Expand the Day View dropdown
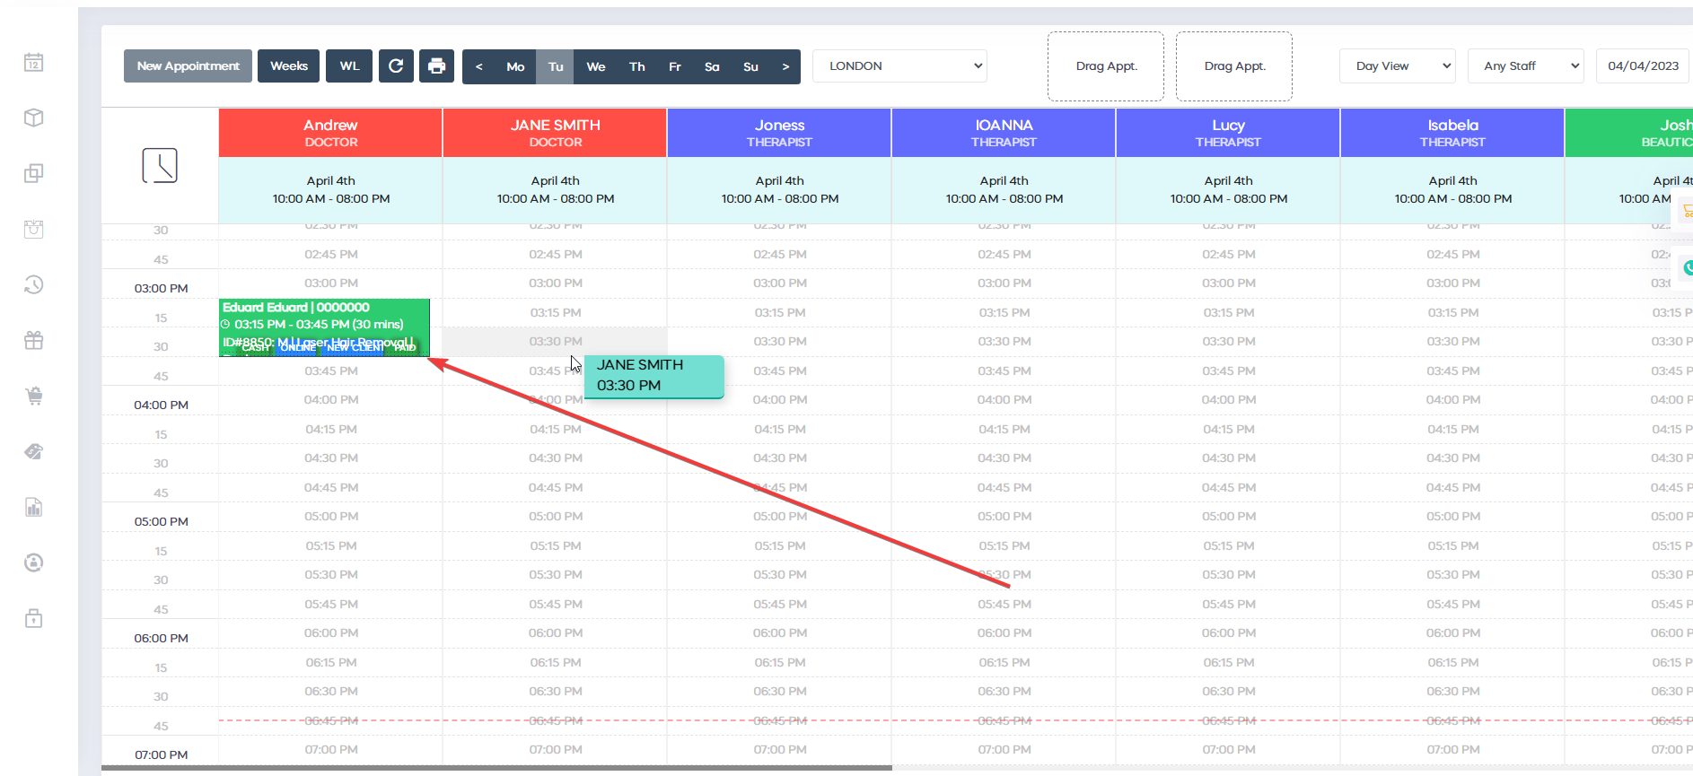1693x776 pixels. 1398,65
